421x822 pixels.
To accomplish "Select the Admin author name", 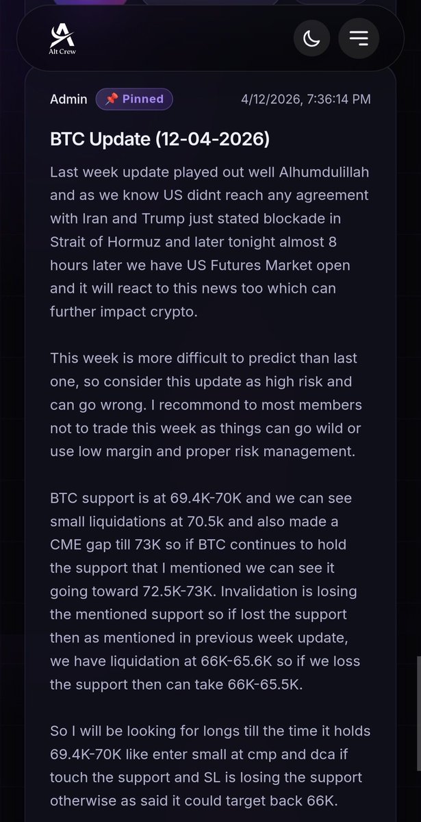I will [x=68, y=99].
